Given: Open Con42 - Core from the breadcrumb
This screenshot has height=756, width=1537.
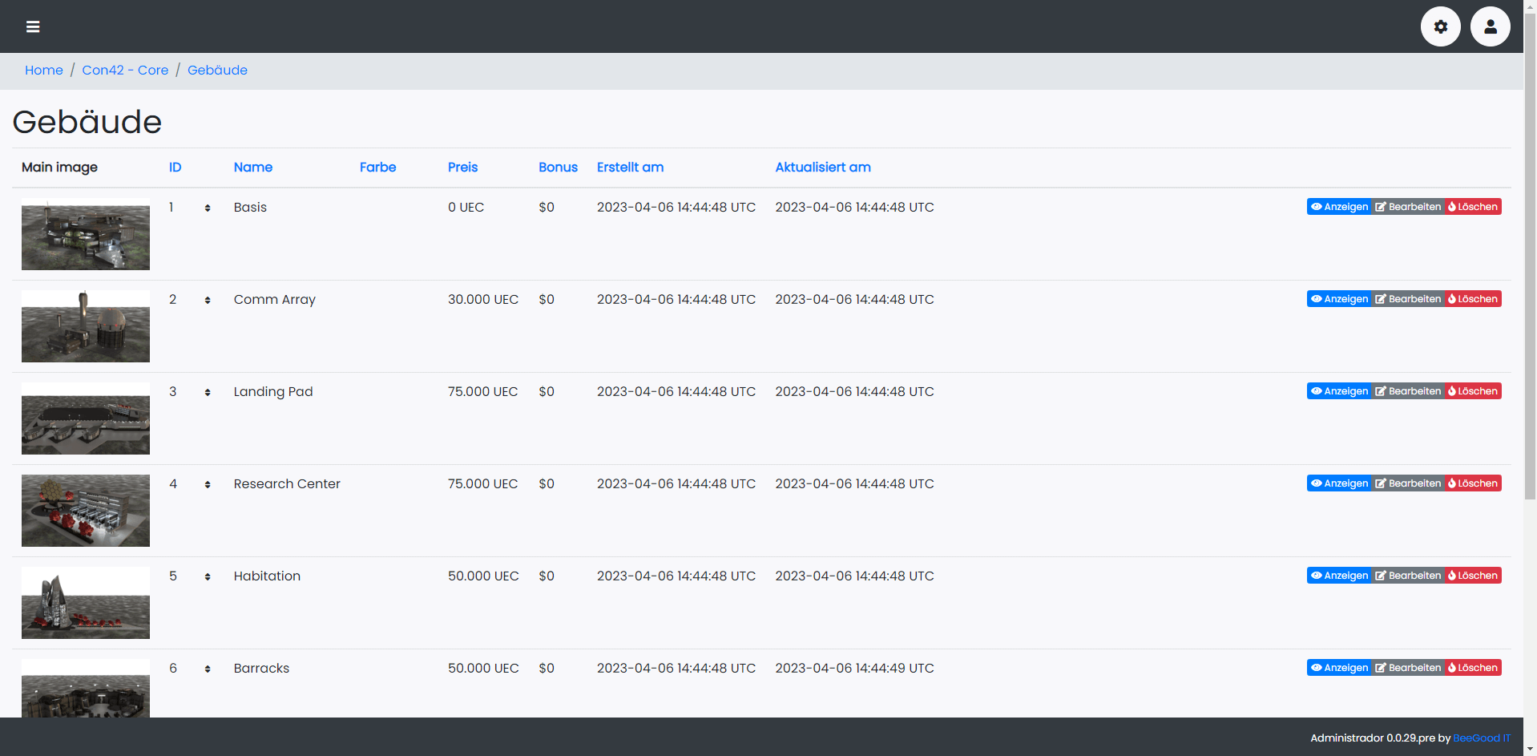Looking at the screenshot, I should click(x=125, y=71).
